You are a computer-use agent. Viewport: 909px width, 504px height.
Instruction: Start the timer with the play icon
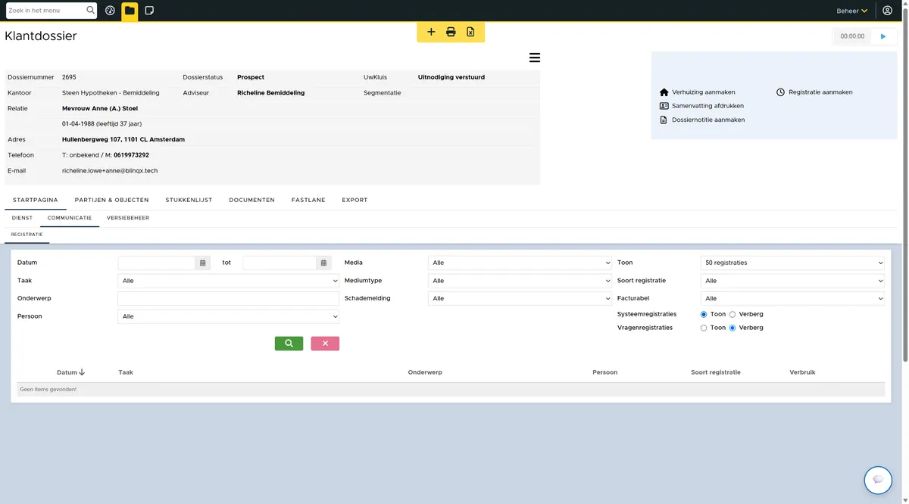[x=883, y=36]
